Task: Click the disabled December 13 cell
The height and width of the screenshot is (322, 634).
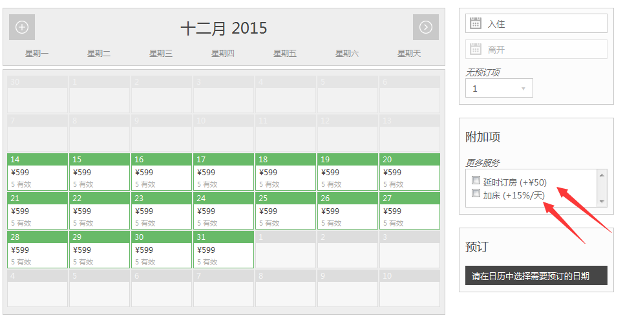Action: 410,133
